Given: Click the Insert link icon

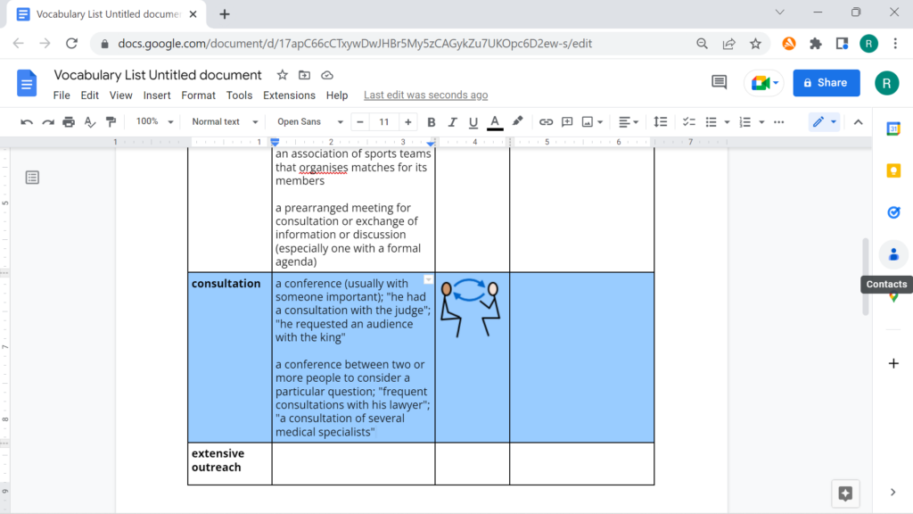Looking at the screenshot, I should 546,122.
